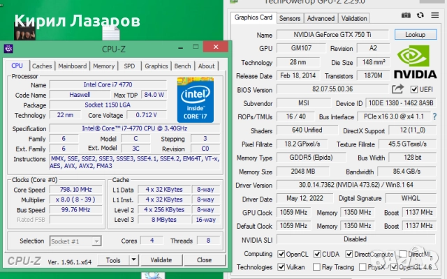Click Subvendor value MSI
This screenshot has width=447, height=279.
tap(304, 103)
